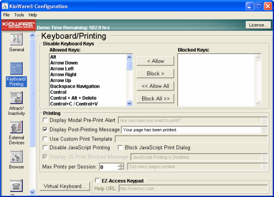Click the sidebar scrollbar thumb
The image size is (274, 197).
pyautogui.click(x=32, y=93)
